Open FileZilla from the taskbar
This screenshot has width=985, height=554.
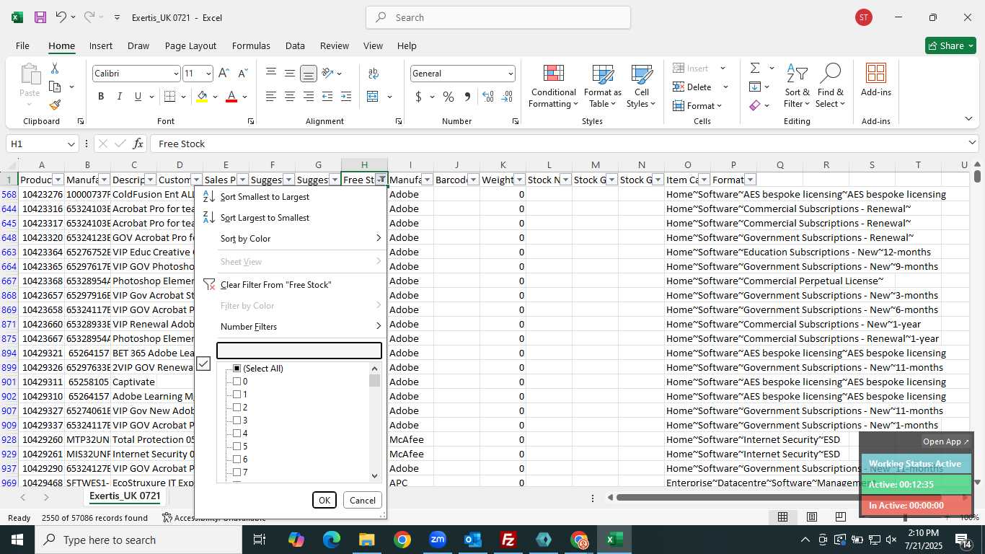point(508,540)
